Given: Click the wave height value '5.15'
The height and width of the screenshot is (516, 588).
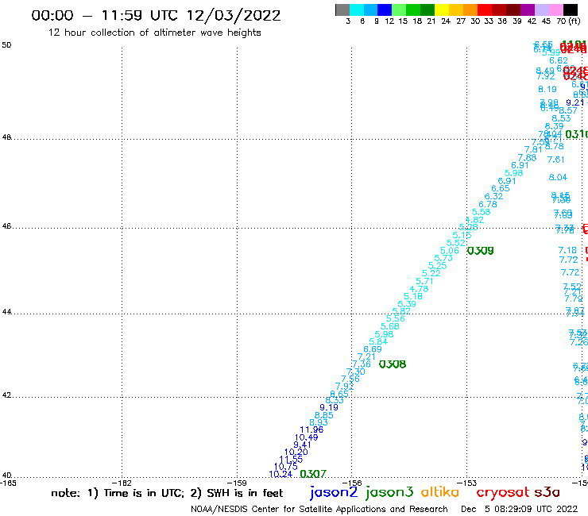Looking at the screenshot, I should [462, 235].
